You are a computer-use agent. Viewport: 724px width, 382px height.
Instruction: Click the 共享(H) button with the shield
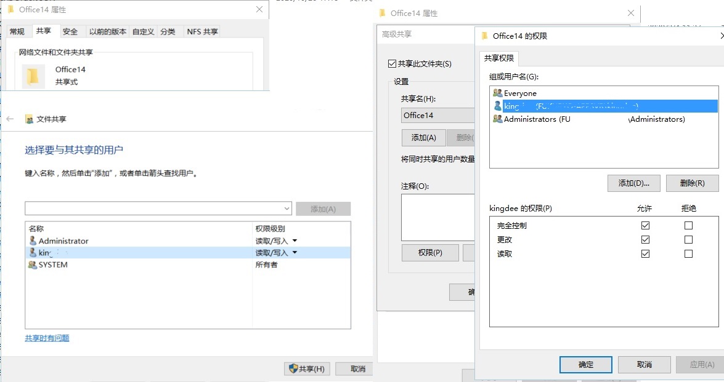(x=307, y=368)
